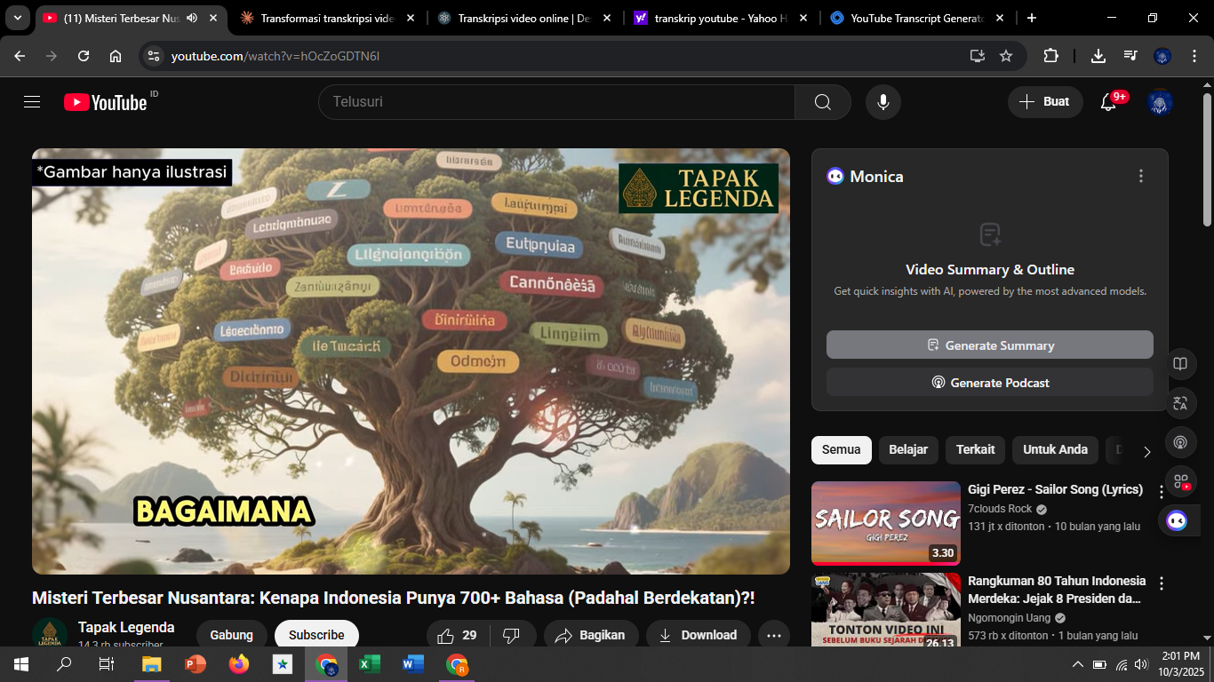Open Chrome three-dot menu
The height and width of the screenshot is (682, 1214).
[1194, 56]
